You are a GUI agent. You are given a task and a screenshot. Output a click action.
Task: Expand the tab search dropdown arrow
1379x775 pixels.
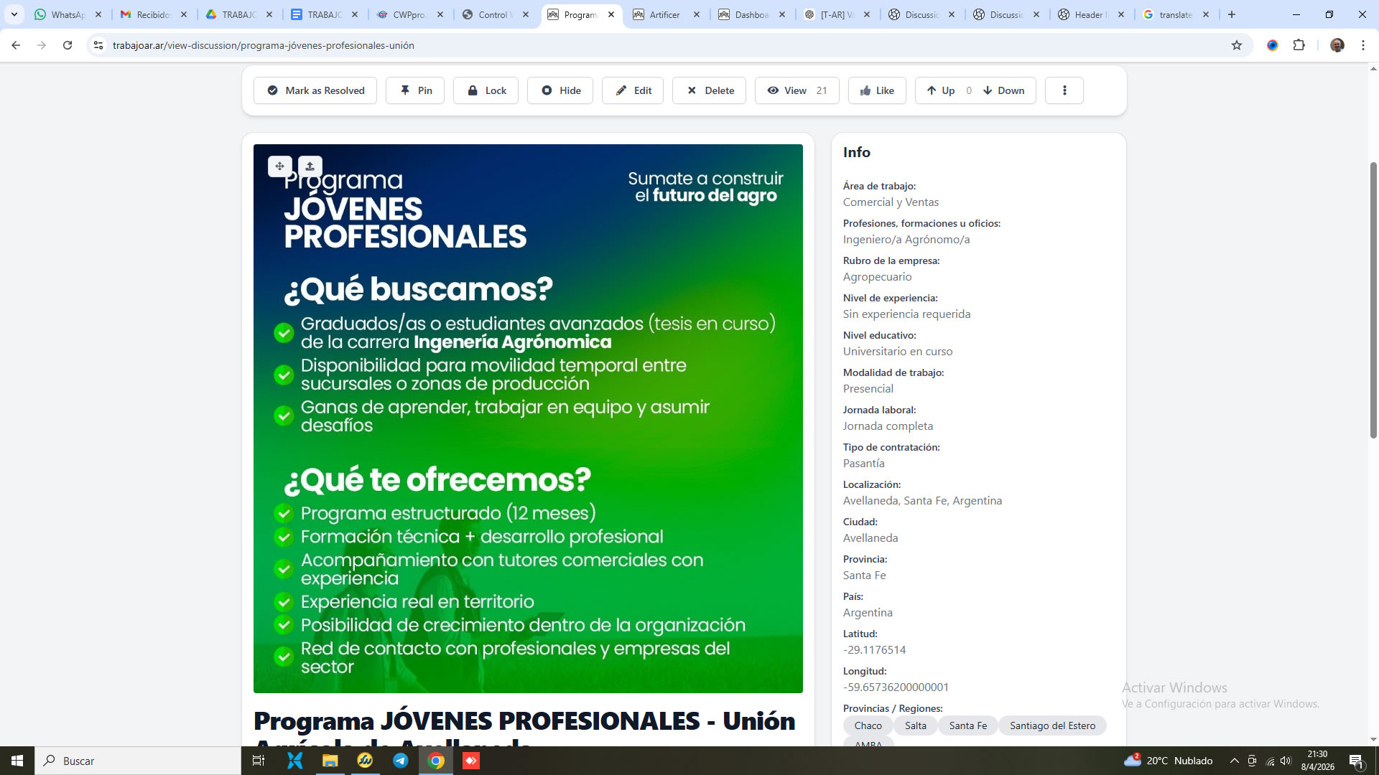coord(14,14)
